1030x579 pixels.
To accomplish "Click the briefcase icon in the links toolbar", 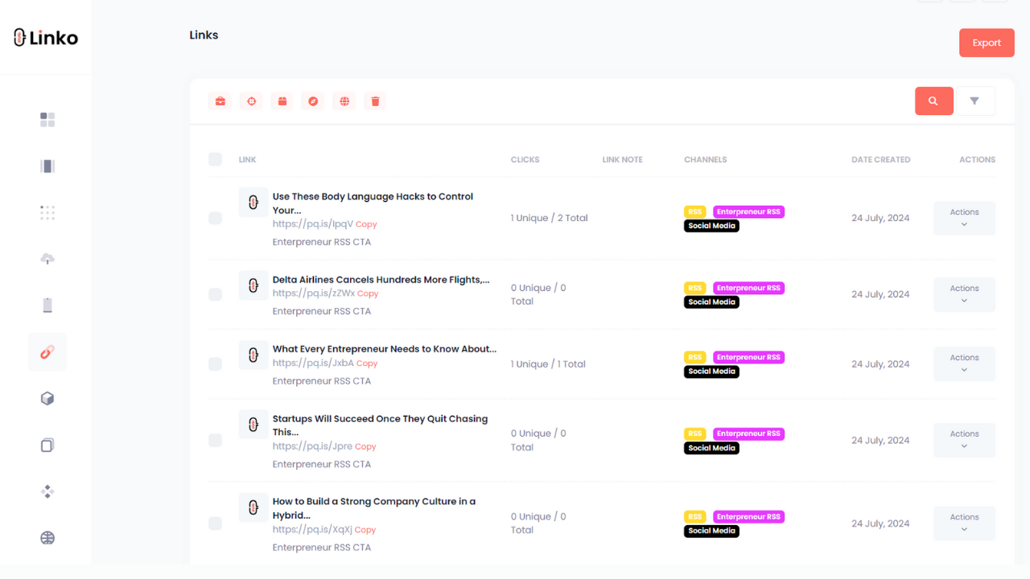I will (220, 101).
